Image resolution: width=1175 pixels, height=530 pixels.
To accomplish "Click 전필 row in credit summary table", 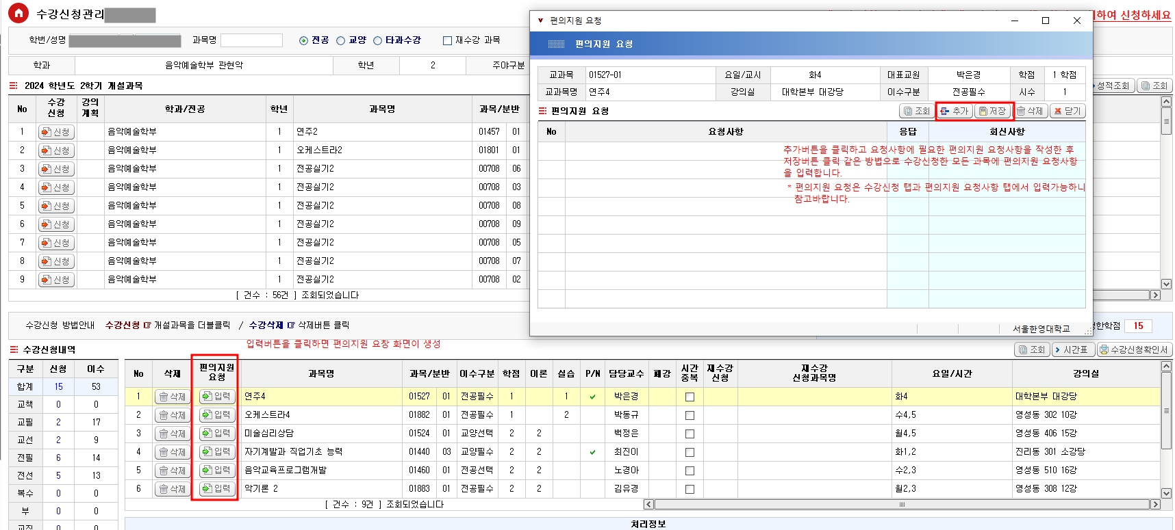I will [x=63, y=458].
